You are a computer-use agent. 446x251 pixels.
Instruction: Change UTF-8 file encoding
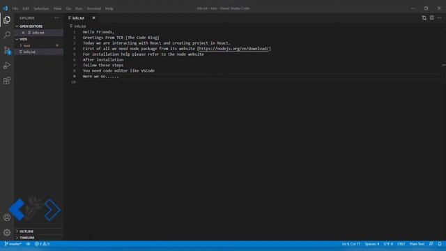click(388, 244)
